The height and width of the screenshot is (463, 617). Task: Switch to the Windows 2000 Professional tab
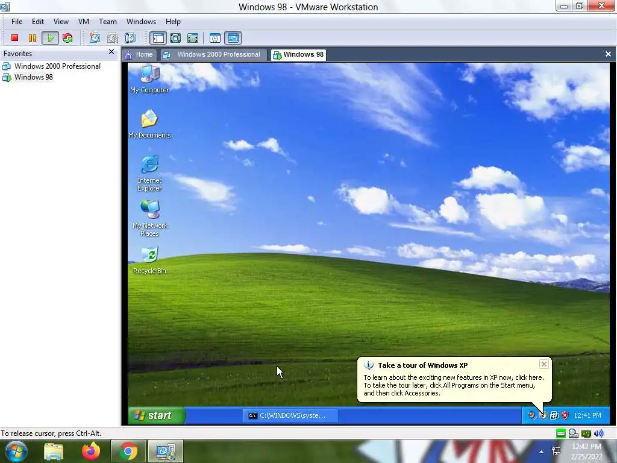(213, 55)
